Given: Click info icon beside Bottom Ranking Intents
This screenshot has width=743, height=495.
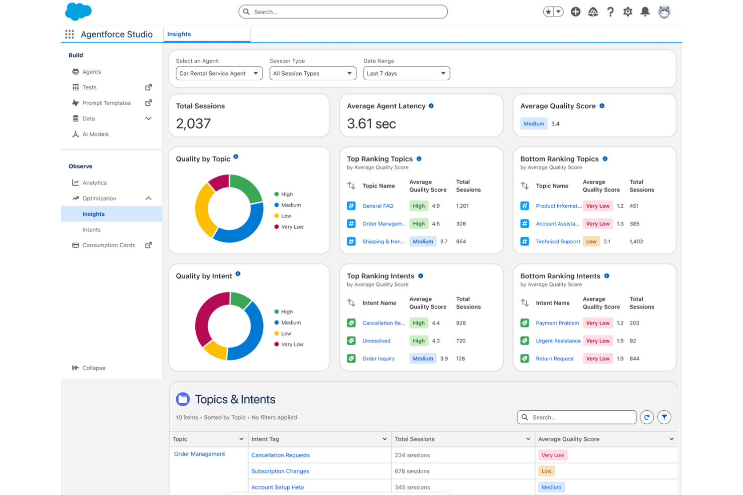Looking at the screenshot, I should tap(606, 276).
